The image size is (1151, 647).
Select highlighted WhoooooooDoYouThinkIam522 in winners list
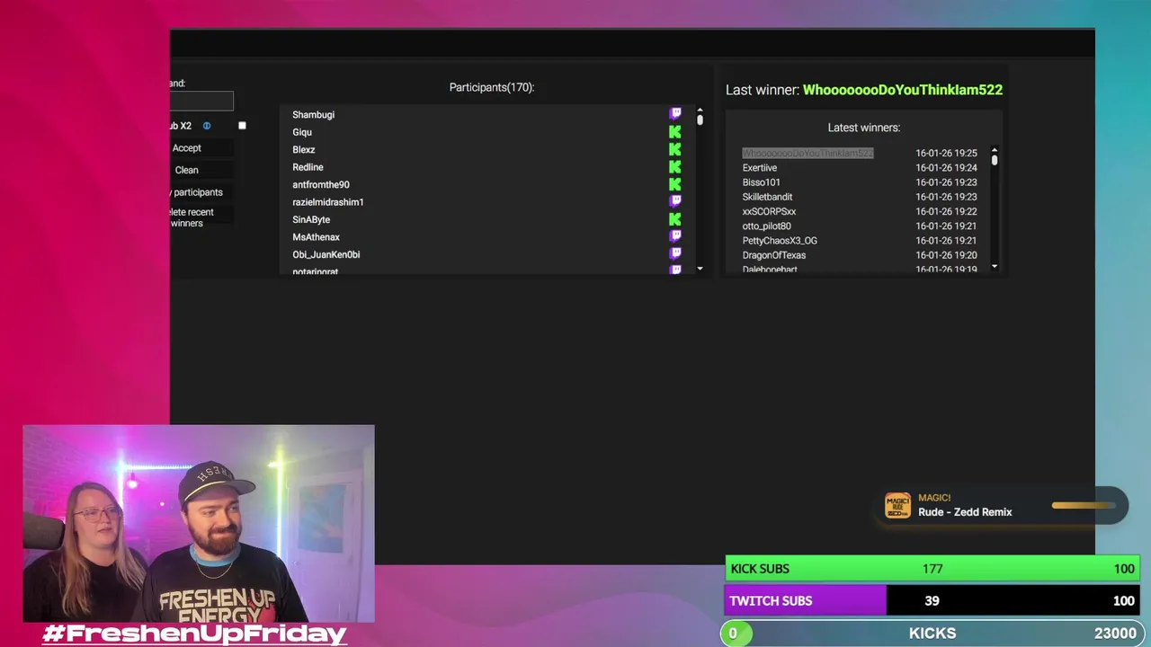[807, 153]
